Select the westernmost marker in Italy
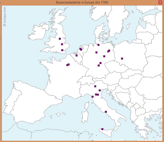 click(x=93, y=97)
